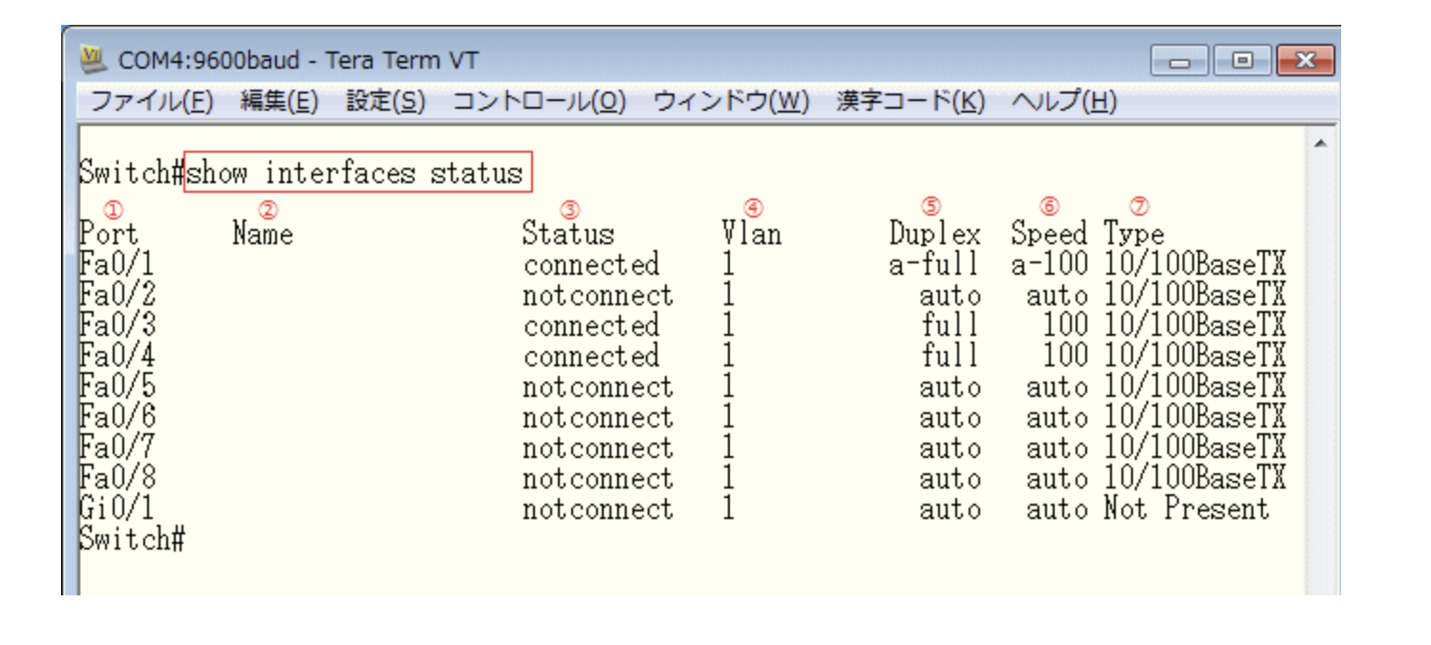The image size is (1431, 645).
Task: Open the コントロール(O) menu
Action: 539,101
